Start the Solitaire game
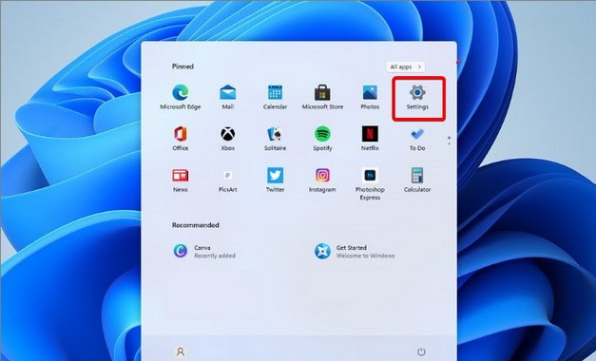 pos(275,139)
